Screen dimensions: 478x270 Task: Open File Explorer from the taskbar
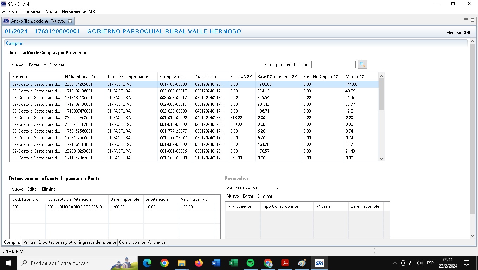point(181,263)
